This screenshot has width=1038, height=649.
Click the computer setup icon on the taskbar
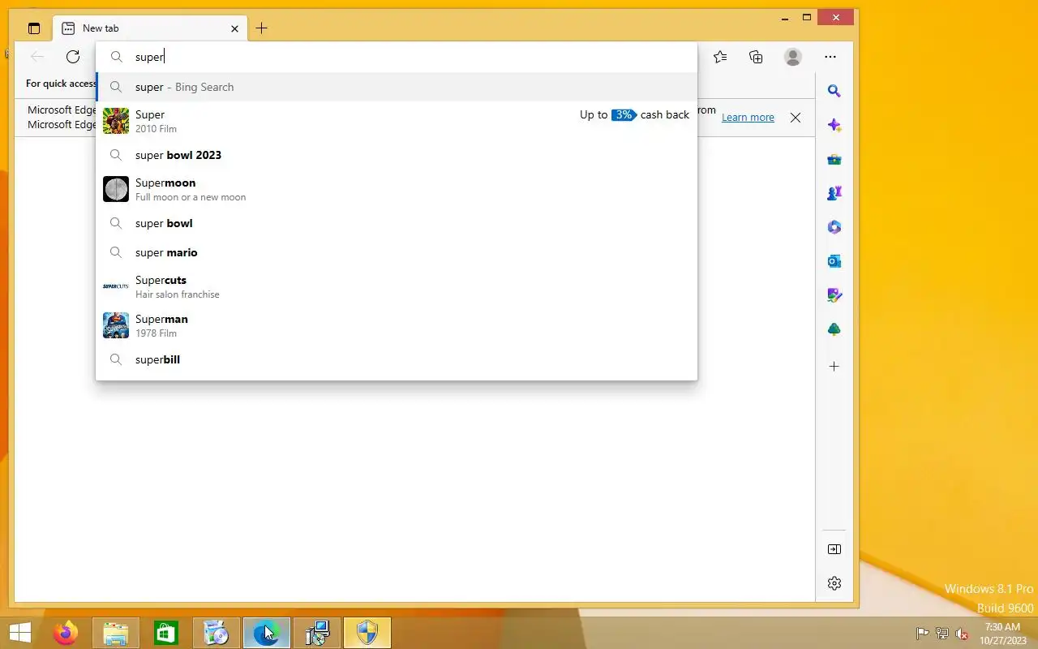point(317,633)
